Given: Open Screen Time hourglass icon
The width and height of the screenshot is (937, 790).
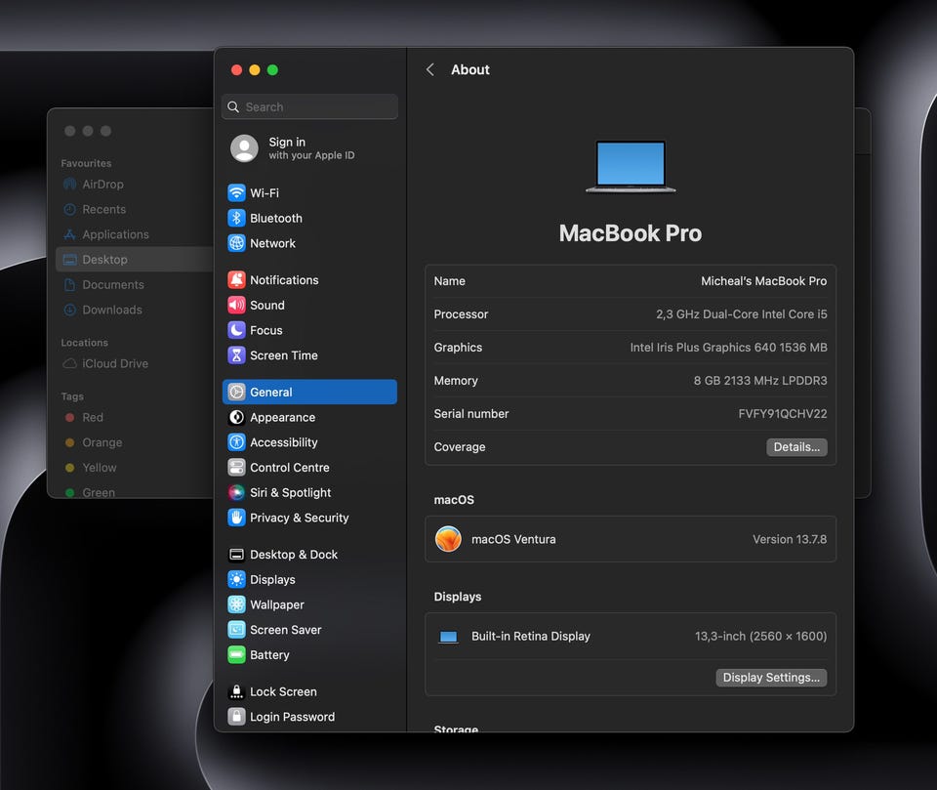Looking at the screenshot, I should coord(236,355).
